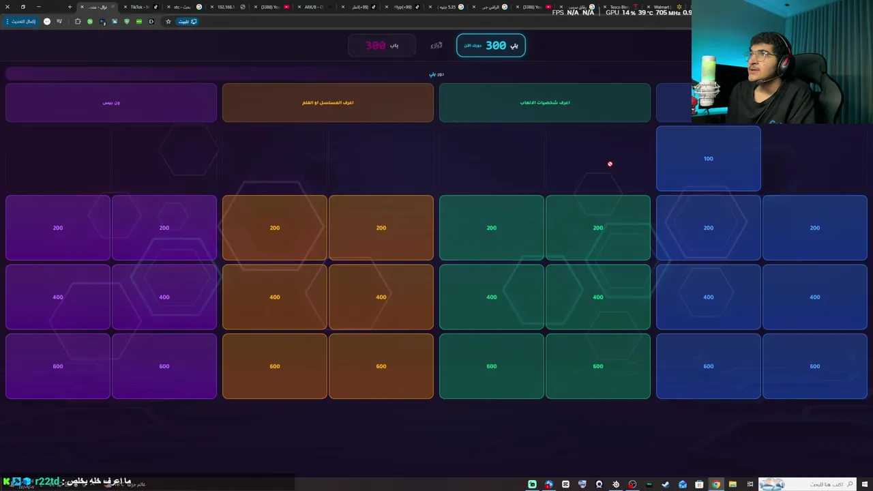
Task: Open the mail app taskbar icon
Action: [682, 484]
